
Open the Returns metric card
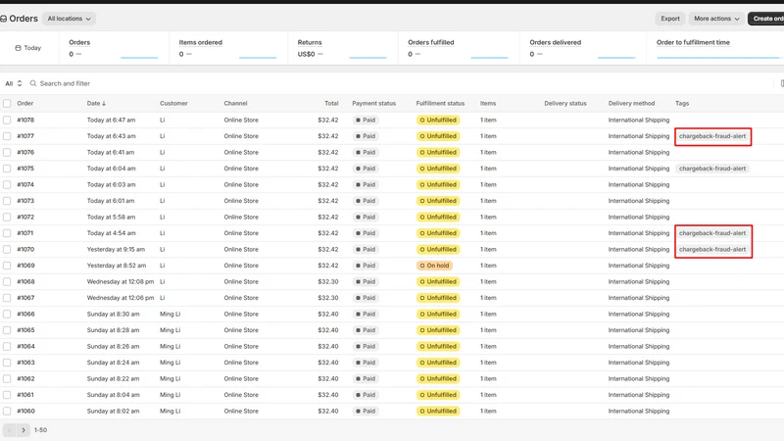pos(343,48)
